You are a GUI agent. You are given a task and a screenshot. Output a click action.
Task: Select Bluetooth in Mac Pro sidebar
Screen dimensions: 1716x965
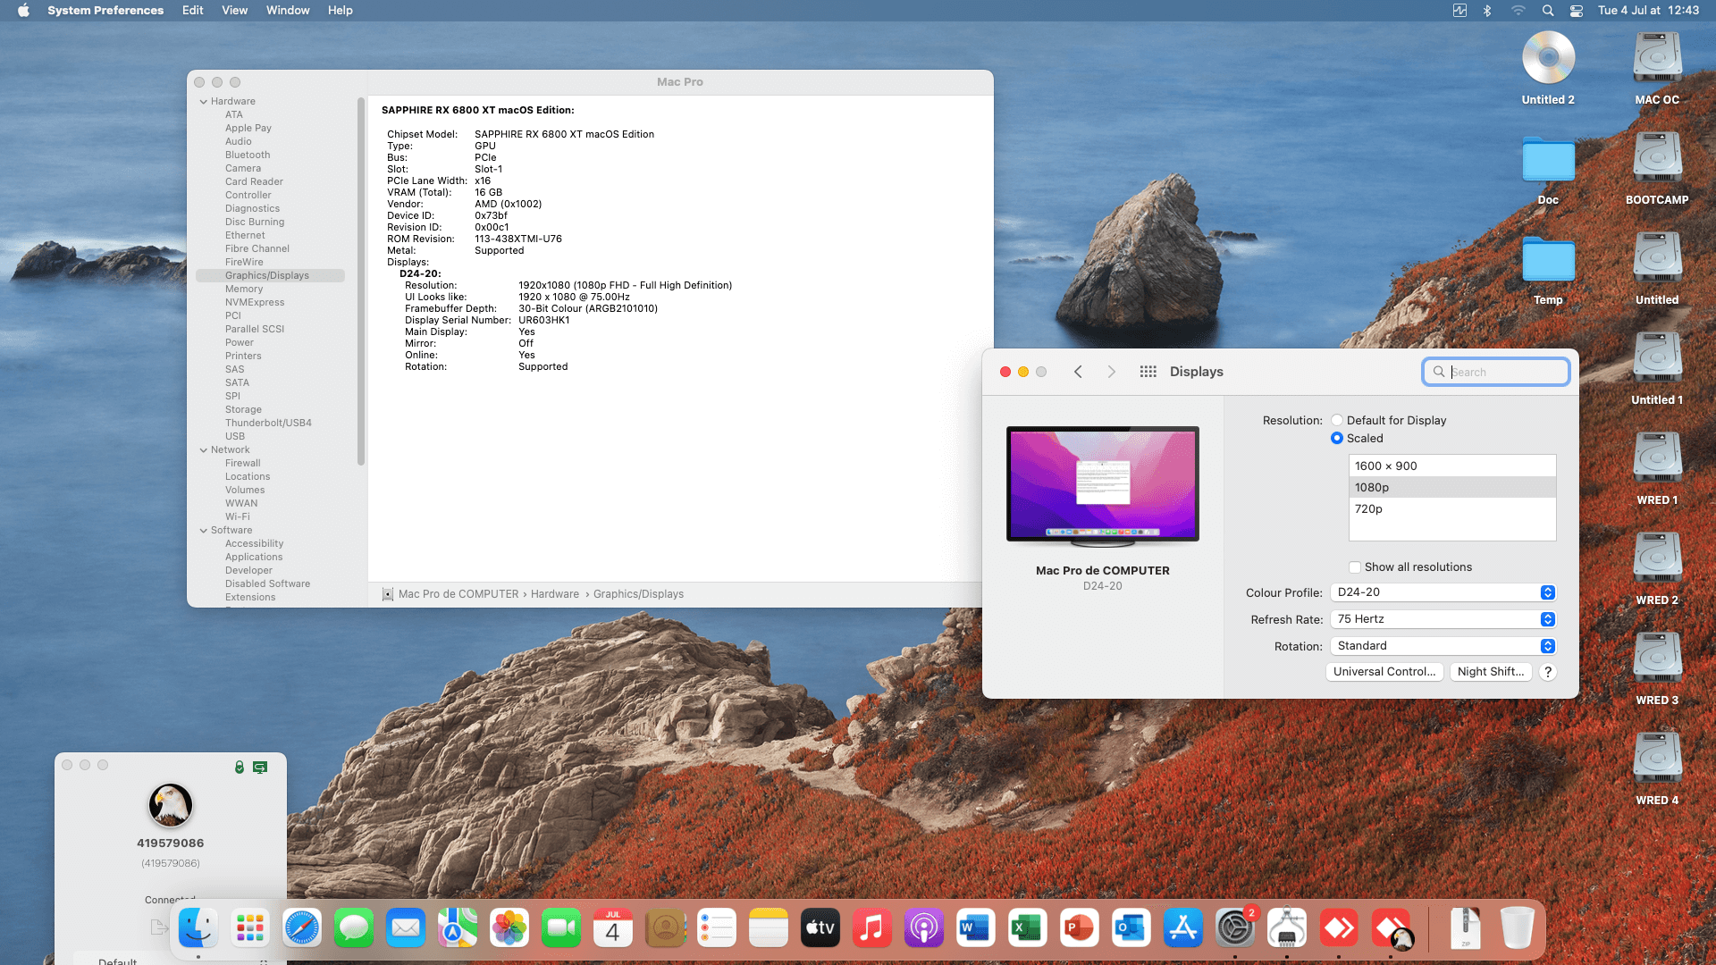click(x=248, y=155)
